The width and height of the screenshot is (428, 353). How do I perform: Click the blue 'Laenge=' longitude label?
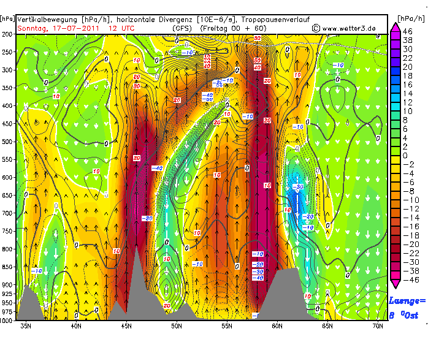[407, 301]
